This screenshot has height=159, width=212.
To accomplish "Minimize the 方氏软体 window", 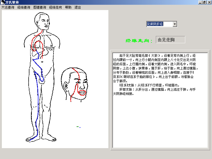I will 200,2.
